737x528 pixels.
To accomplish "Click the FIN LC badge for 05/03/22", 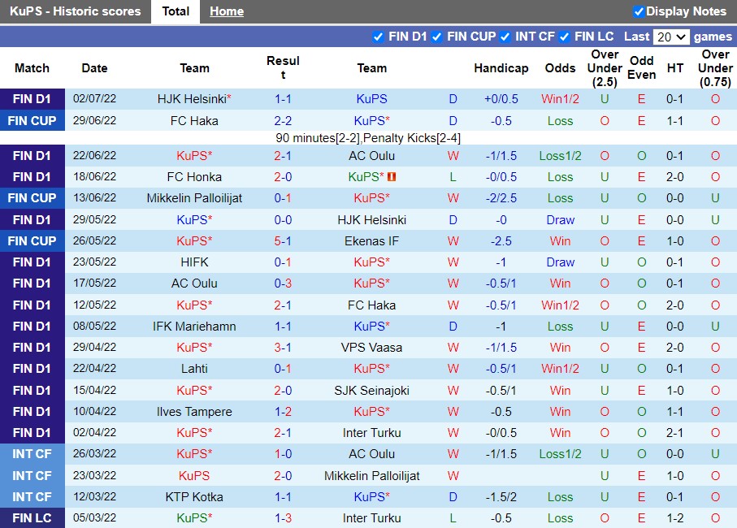I will (33, 518).
